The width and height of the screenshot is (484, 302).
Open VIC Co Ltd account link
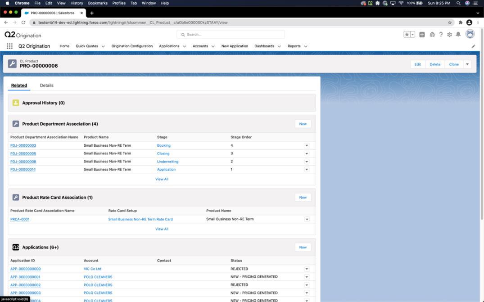[92, 269]
